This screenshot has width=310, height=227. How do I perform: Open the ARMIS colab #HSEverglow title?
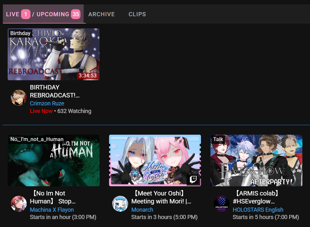(256, 197)
